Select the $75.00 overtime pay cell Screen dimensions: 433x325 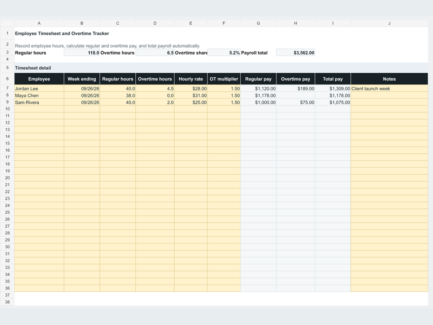(x=296, y=102)
